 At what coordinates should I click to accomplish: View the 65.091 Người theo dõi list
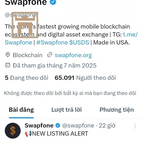(85, 78)
